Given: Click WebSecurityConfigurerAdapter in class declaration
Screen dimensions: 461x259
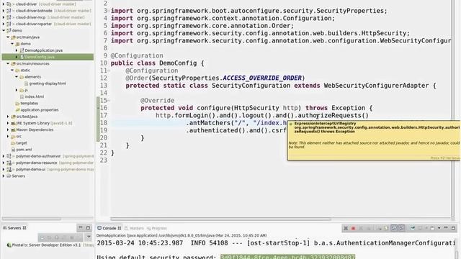Looking at the screenshot, I should 376,86.
